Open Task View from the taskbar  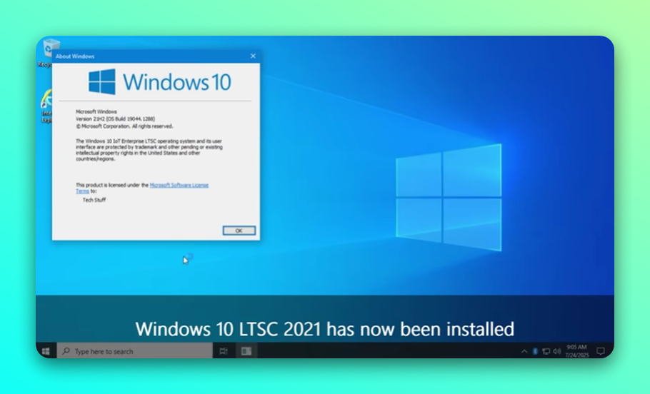click(x=224, y=351)
